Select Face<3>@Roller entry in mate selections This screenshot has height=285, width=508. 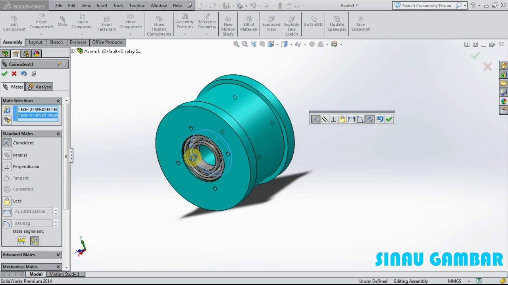click(38, 109)
